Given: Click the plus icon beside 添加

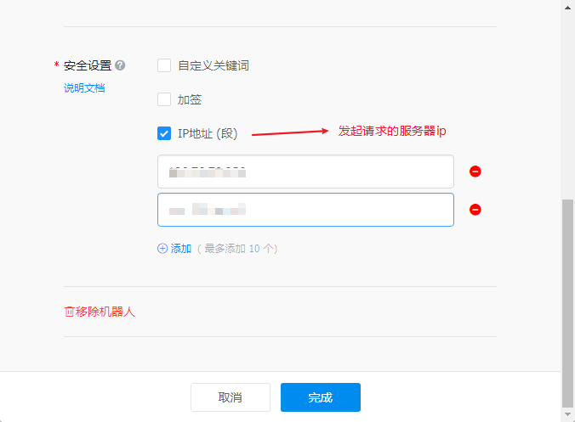Looking at the screenshot, I should 162,249.
